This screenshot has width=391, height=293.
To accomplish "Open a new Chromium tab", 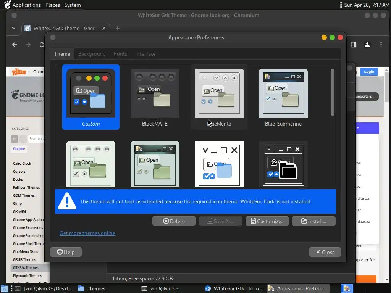I will click(118, 28).
